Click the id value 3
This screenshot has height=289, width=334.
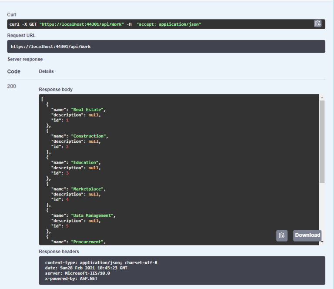[x=67, y=173]
